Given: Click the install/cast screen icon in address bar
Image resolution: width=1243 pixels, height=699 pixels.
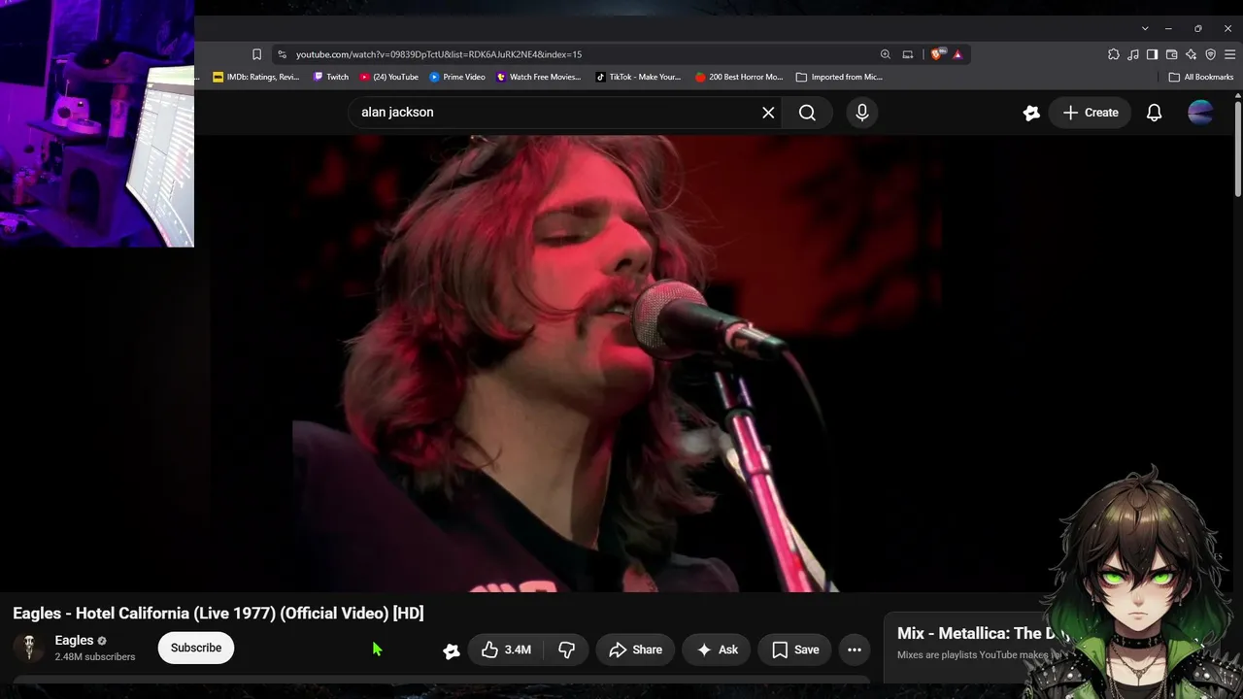Looking at the screenshot, I should pos(908,54).
